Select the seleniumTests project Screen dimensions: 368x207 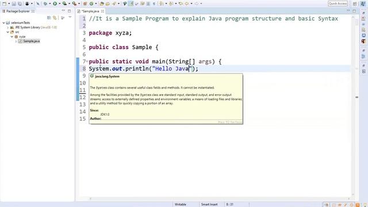21,23
